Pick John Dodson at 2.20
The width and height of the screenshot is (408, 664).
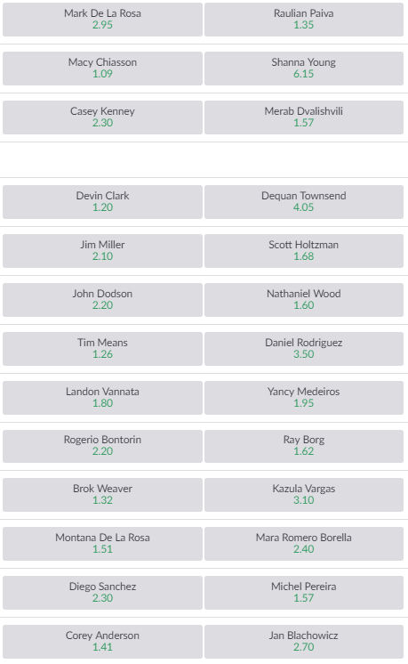click(x=102, y=300)
